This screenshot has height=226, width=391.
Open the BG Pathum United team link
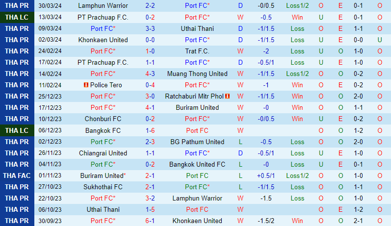198,142
